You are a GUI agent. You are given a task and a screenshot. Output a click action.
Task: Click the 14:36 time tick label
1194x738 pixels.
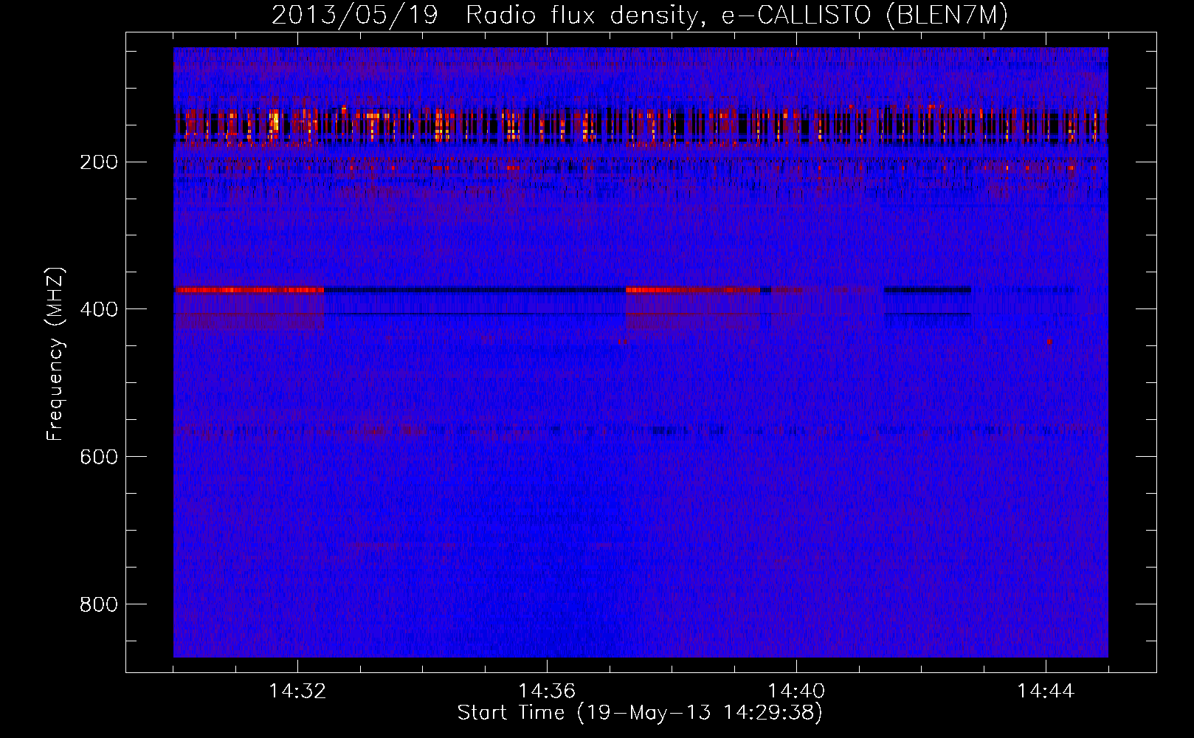547,691
